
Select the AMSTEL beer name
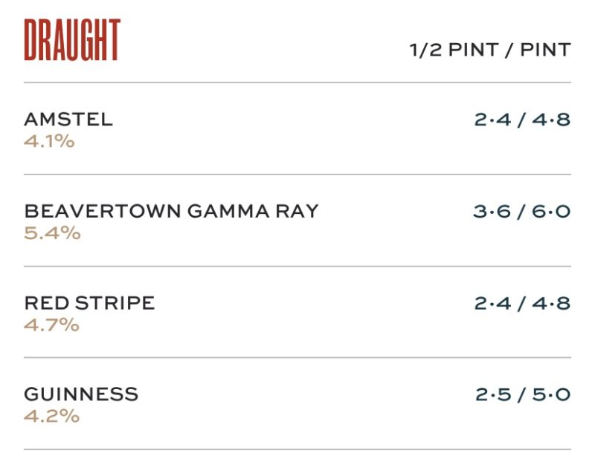coord(68,120)
